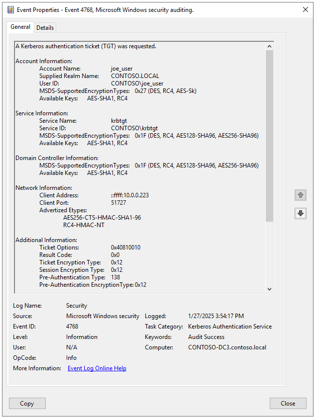Click the Pre-Authentication EncryptionType line

click(x=93, y=285)
